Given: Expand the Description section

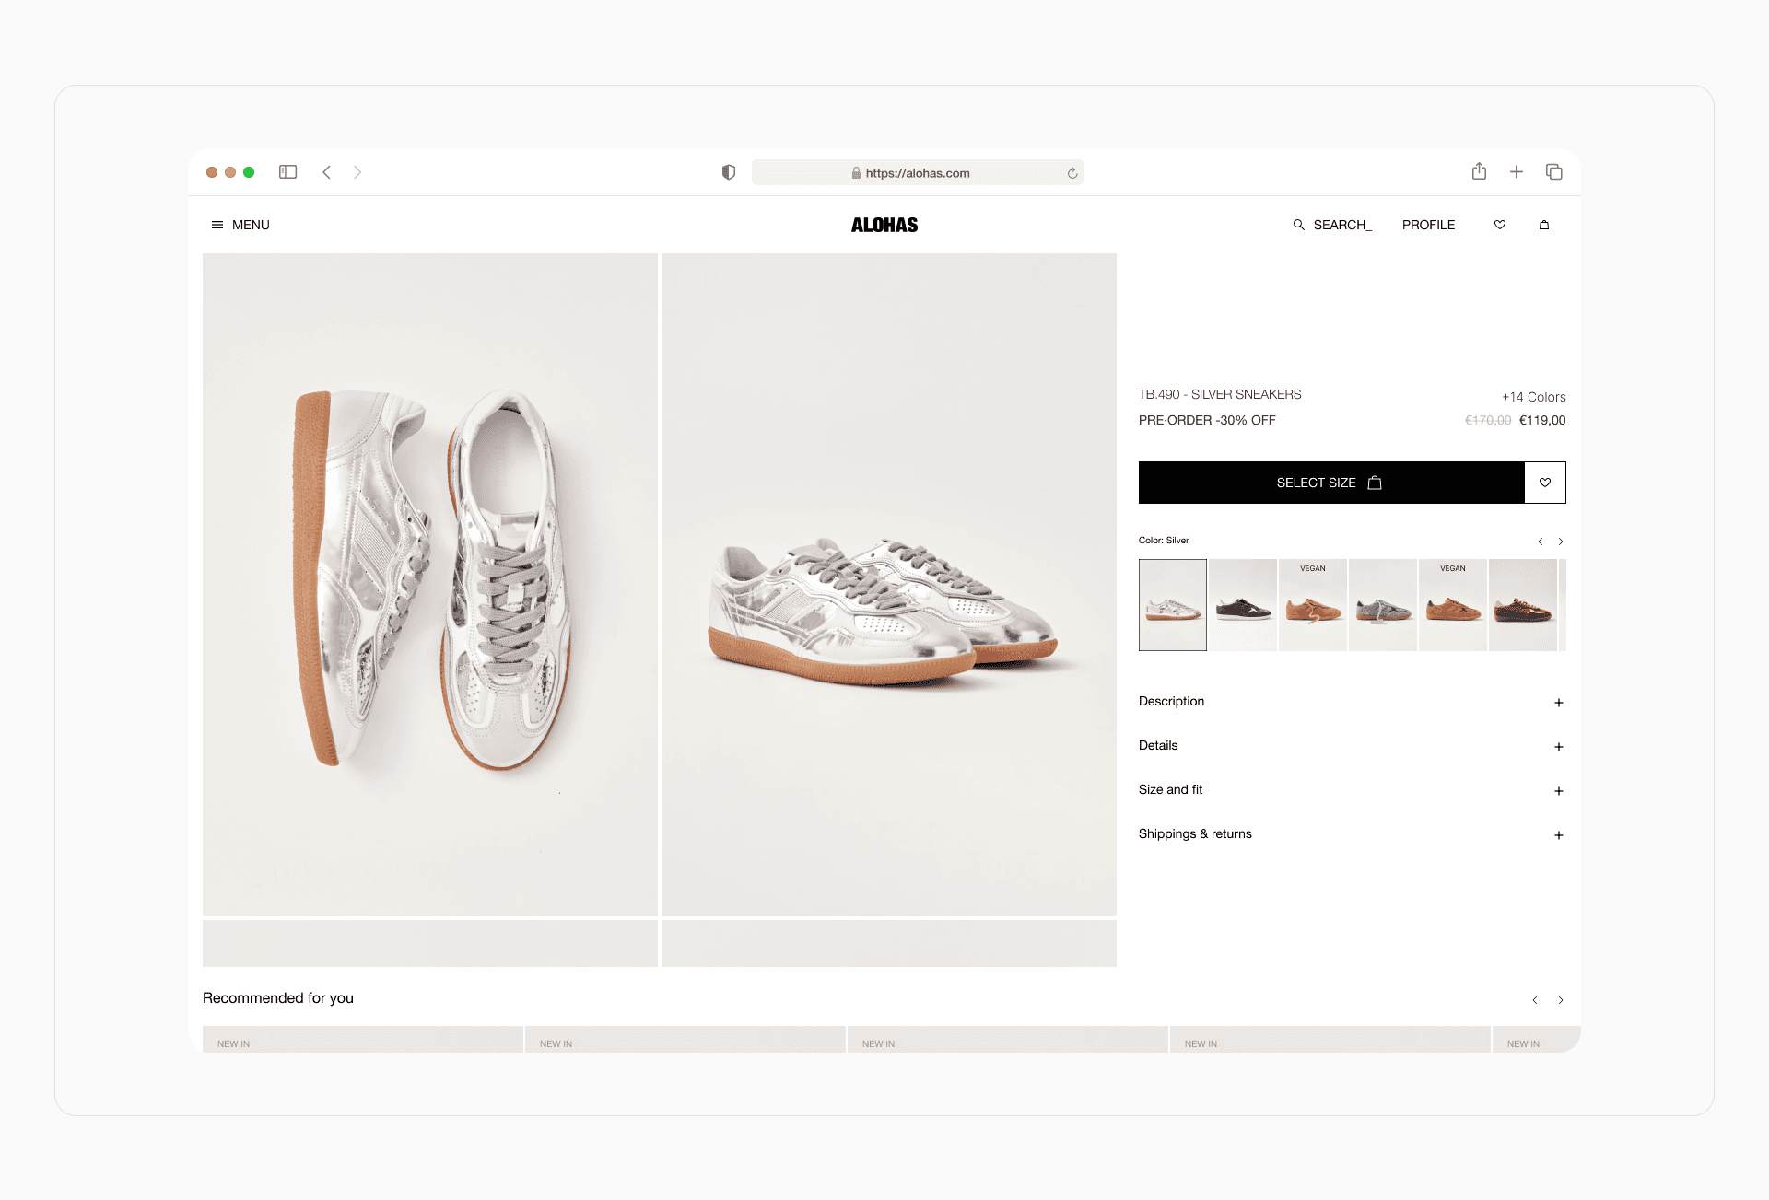Looking at the screenshot, I should click(x=1558, y=703).
